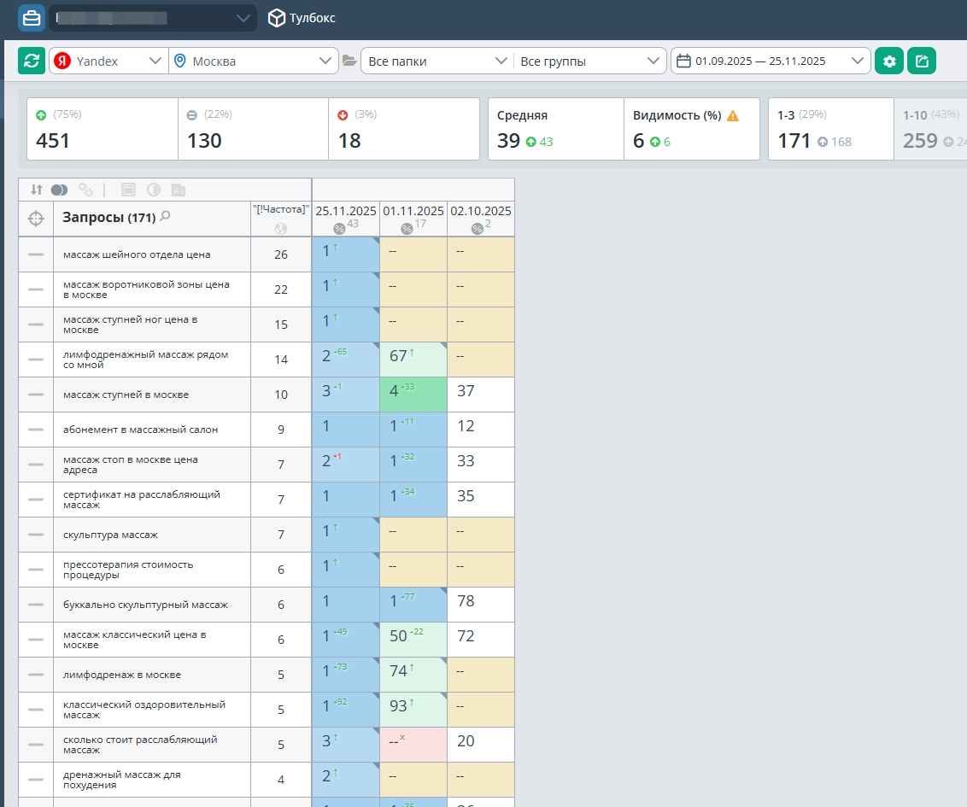Select the 1-10 positions stat card

[930, 129]
